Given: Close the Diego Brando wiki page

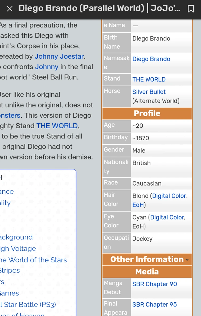Looking at the screenshot, I should click(x=10, y=9).
